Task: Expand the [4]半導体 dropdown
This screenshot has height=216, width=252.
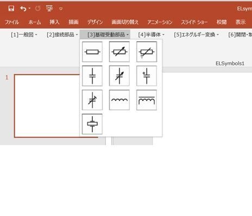Action: 152,35
